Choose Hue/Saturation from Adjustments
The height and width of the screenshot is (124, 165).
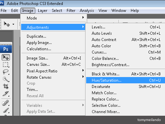pos(125,80)
